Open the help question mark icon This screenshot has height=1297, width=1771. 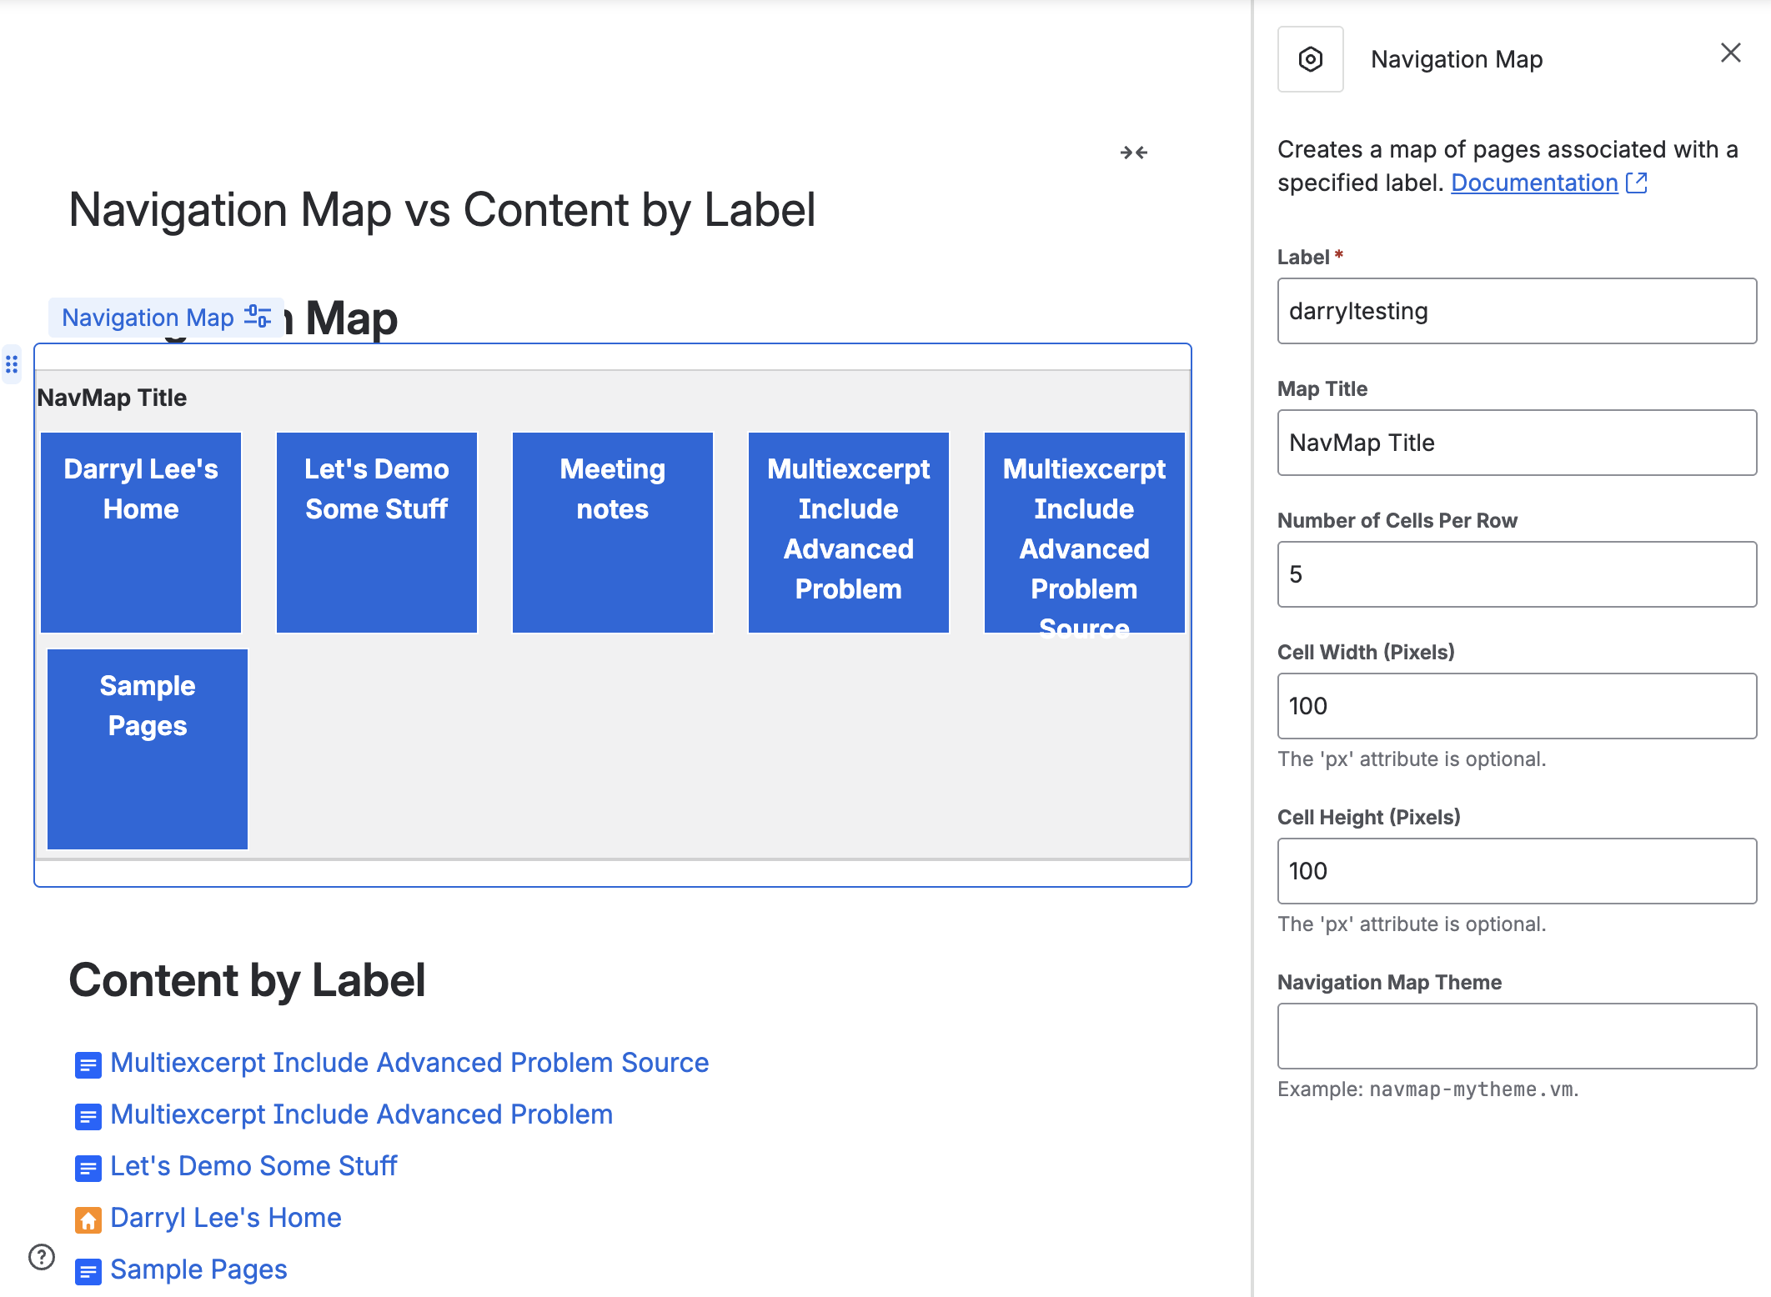point(42,1256)
